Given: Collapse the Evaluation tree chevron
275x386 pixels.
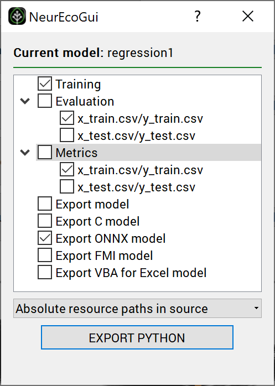Looking at the screenshot, I should (25, 101).
